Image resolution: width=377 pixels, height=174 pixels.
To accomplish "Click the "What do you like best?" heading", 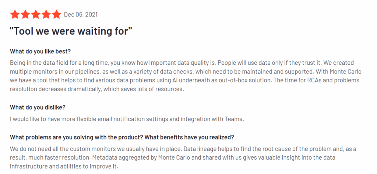I will click(x=40, y=52).
